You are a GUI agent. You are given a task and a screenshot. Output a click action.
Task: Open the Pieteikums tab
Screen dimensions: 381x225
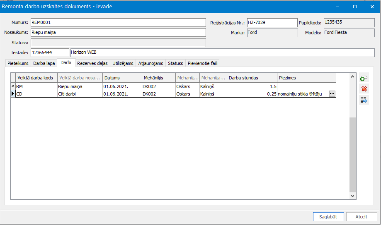click(18, 63)
